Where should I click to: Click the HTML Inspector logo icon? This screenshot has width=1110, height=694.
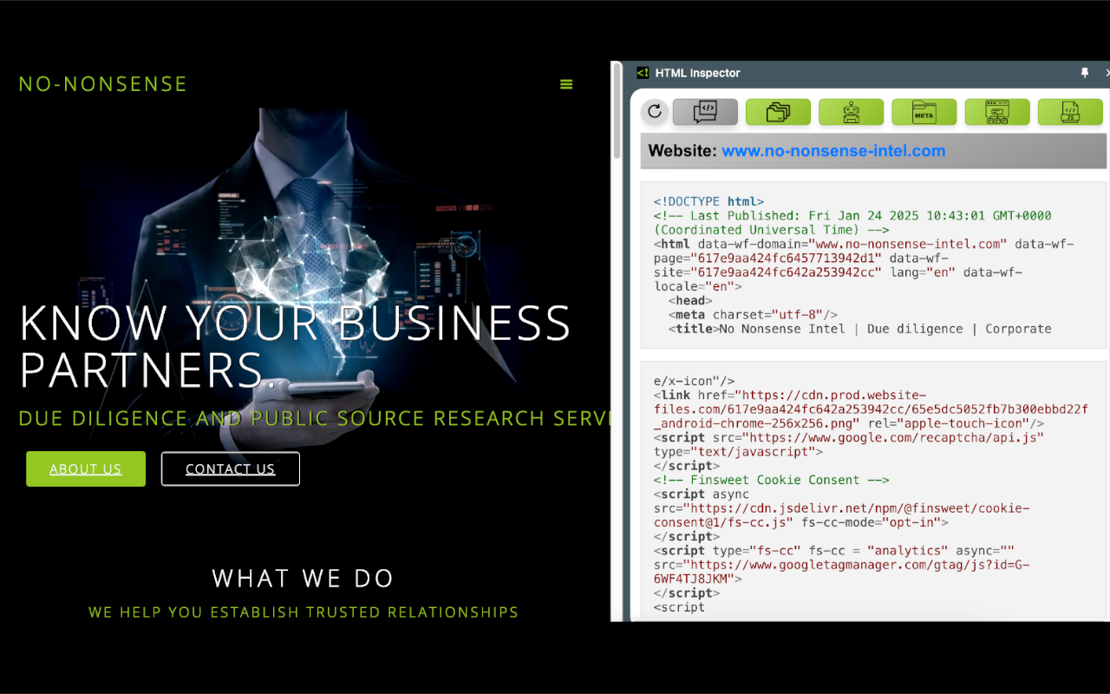[643, 73]
